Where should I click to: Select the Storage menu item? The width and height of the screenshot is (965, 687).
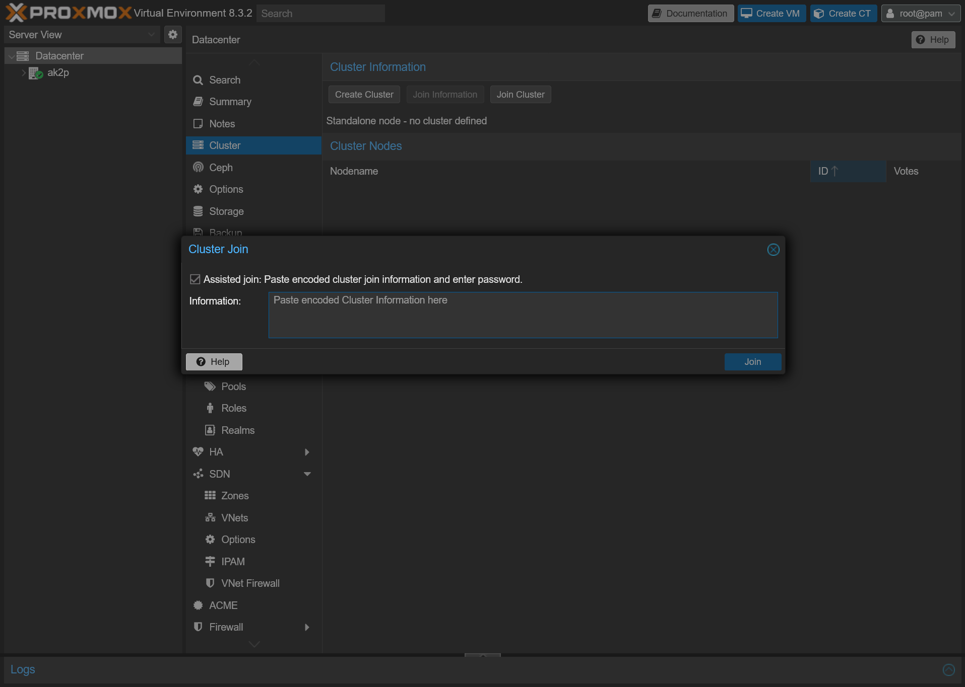pos(253,211)
